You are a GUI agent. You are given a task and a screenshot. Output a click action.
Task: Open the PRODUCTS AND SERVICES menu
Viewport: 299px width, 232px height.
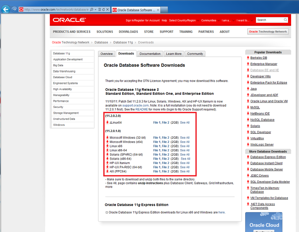(x=72, y=32)
